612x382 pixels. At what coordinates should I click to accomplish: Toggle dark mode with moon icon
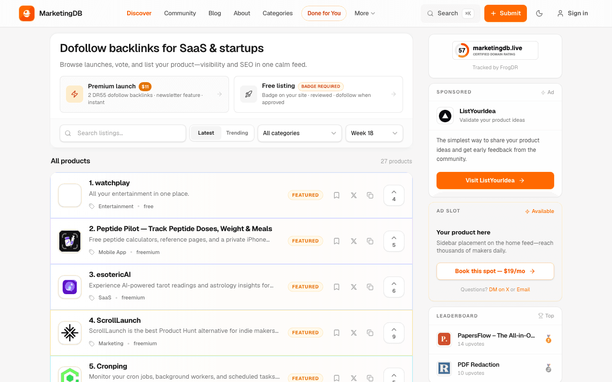pos(539,13)
